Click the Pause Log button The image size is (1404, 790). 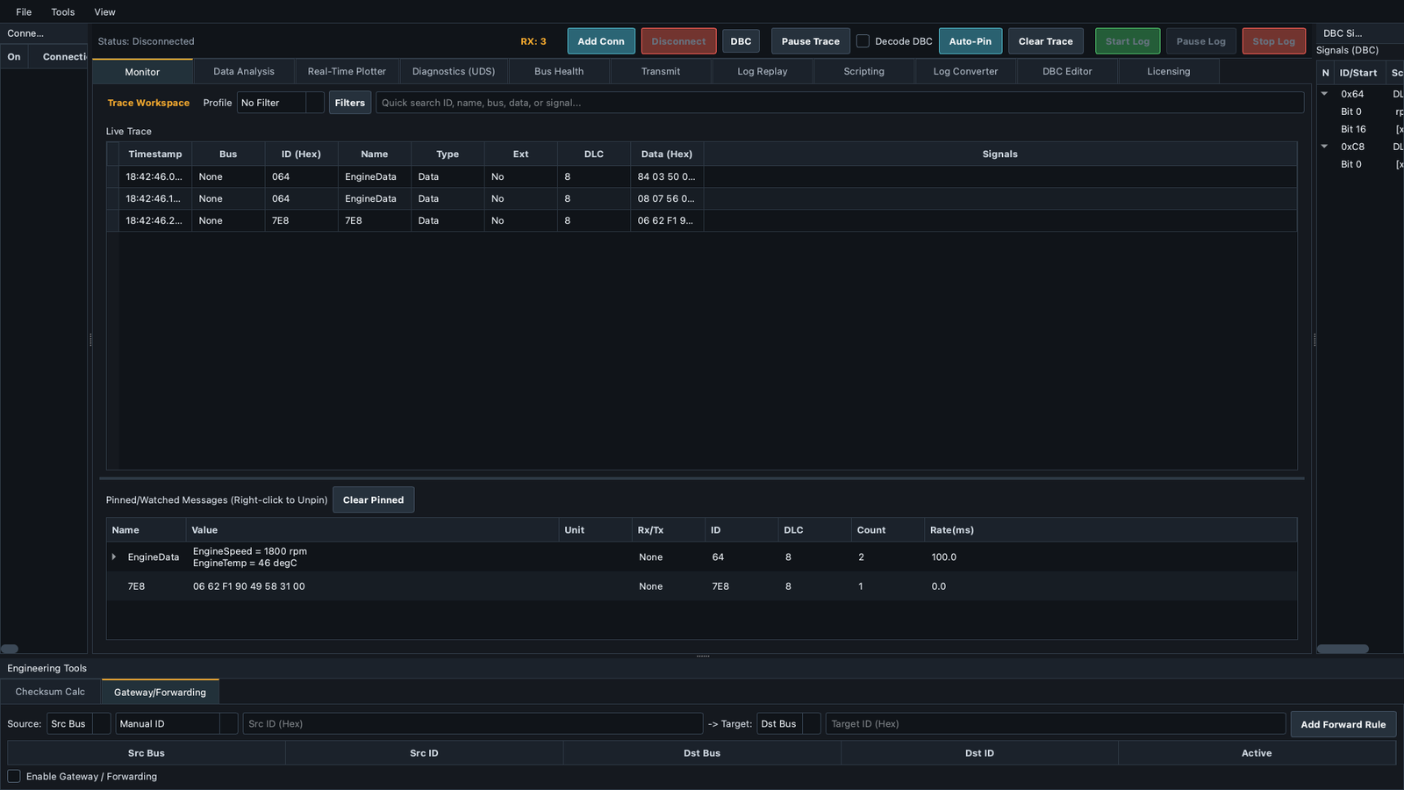pos(1201,41)
